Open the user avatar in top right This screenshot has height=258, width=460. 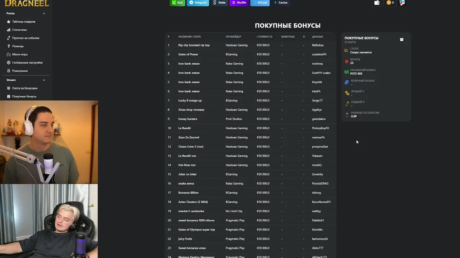coord(402,3)
